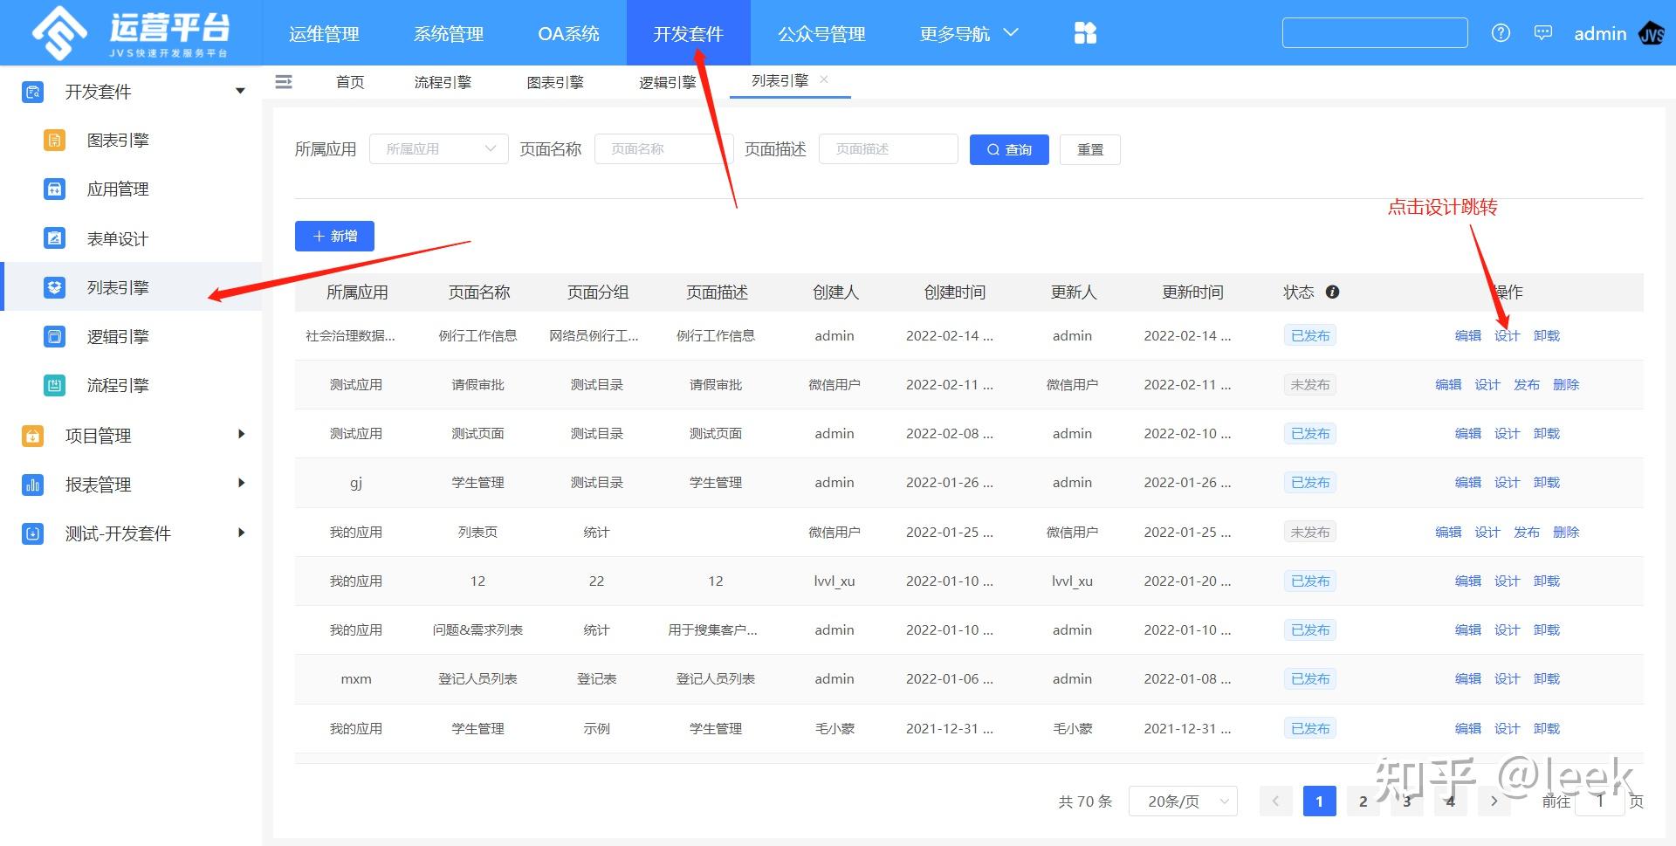Select the 图表引擎 sidebar icon

(54, 140)
